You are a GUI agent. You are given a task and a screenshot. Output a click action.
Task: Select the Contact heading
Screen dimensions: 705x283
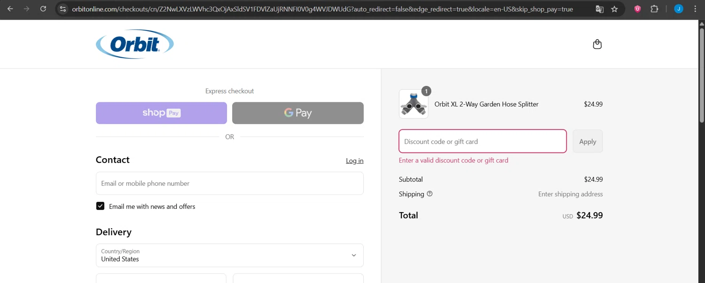112,160
